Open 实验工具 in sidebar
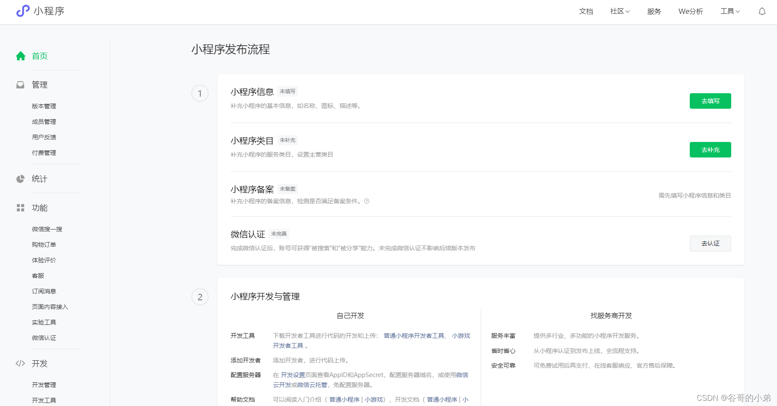777x406 pixels. pos(44,322)
